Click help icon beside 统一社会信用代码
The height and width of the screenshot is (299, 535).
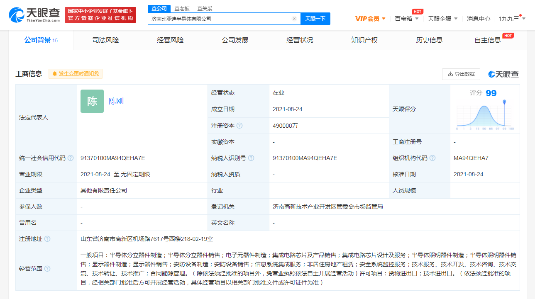coord(71,158)
